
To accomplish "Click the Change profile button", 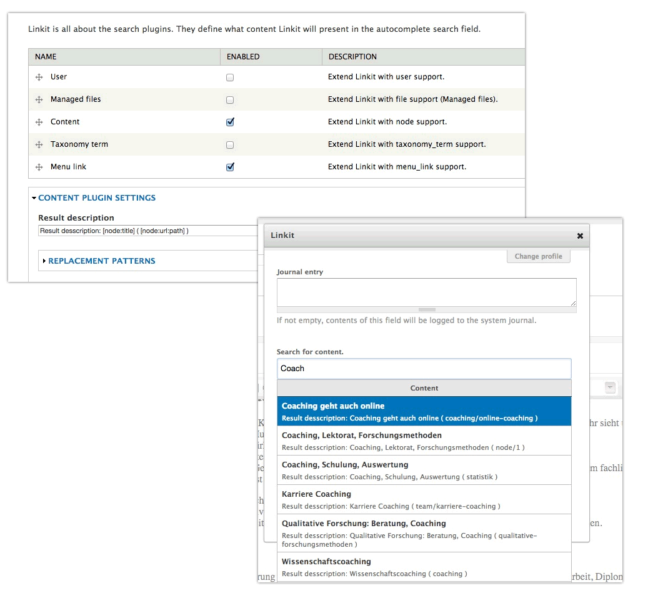I will (539, 256).
